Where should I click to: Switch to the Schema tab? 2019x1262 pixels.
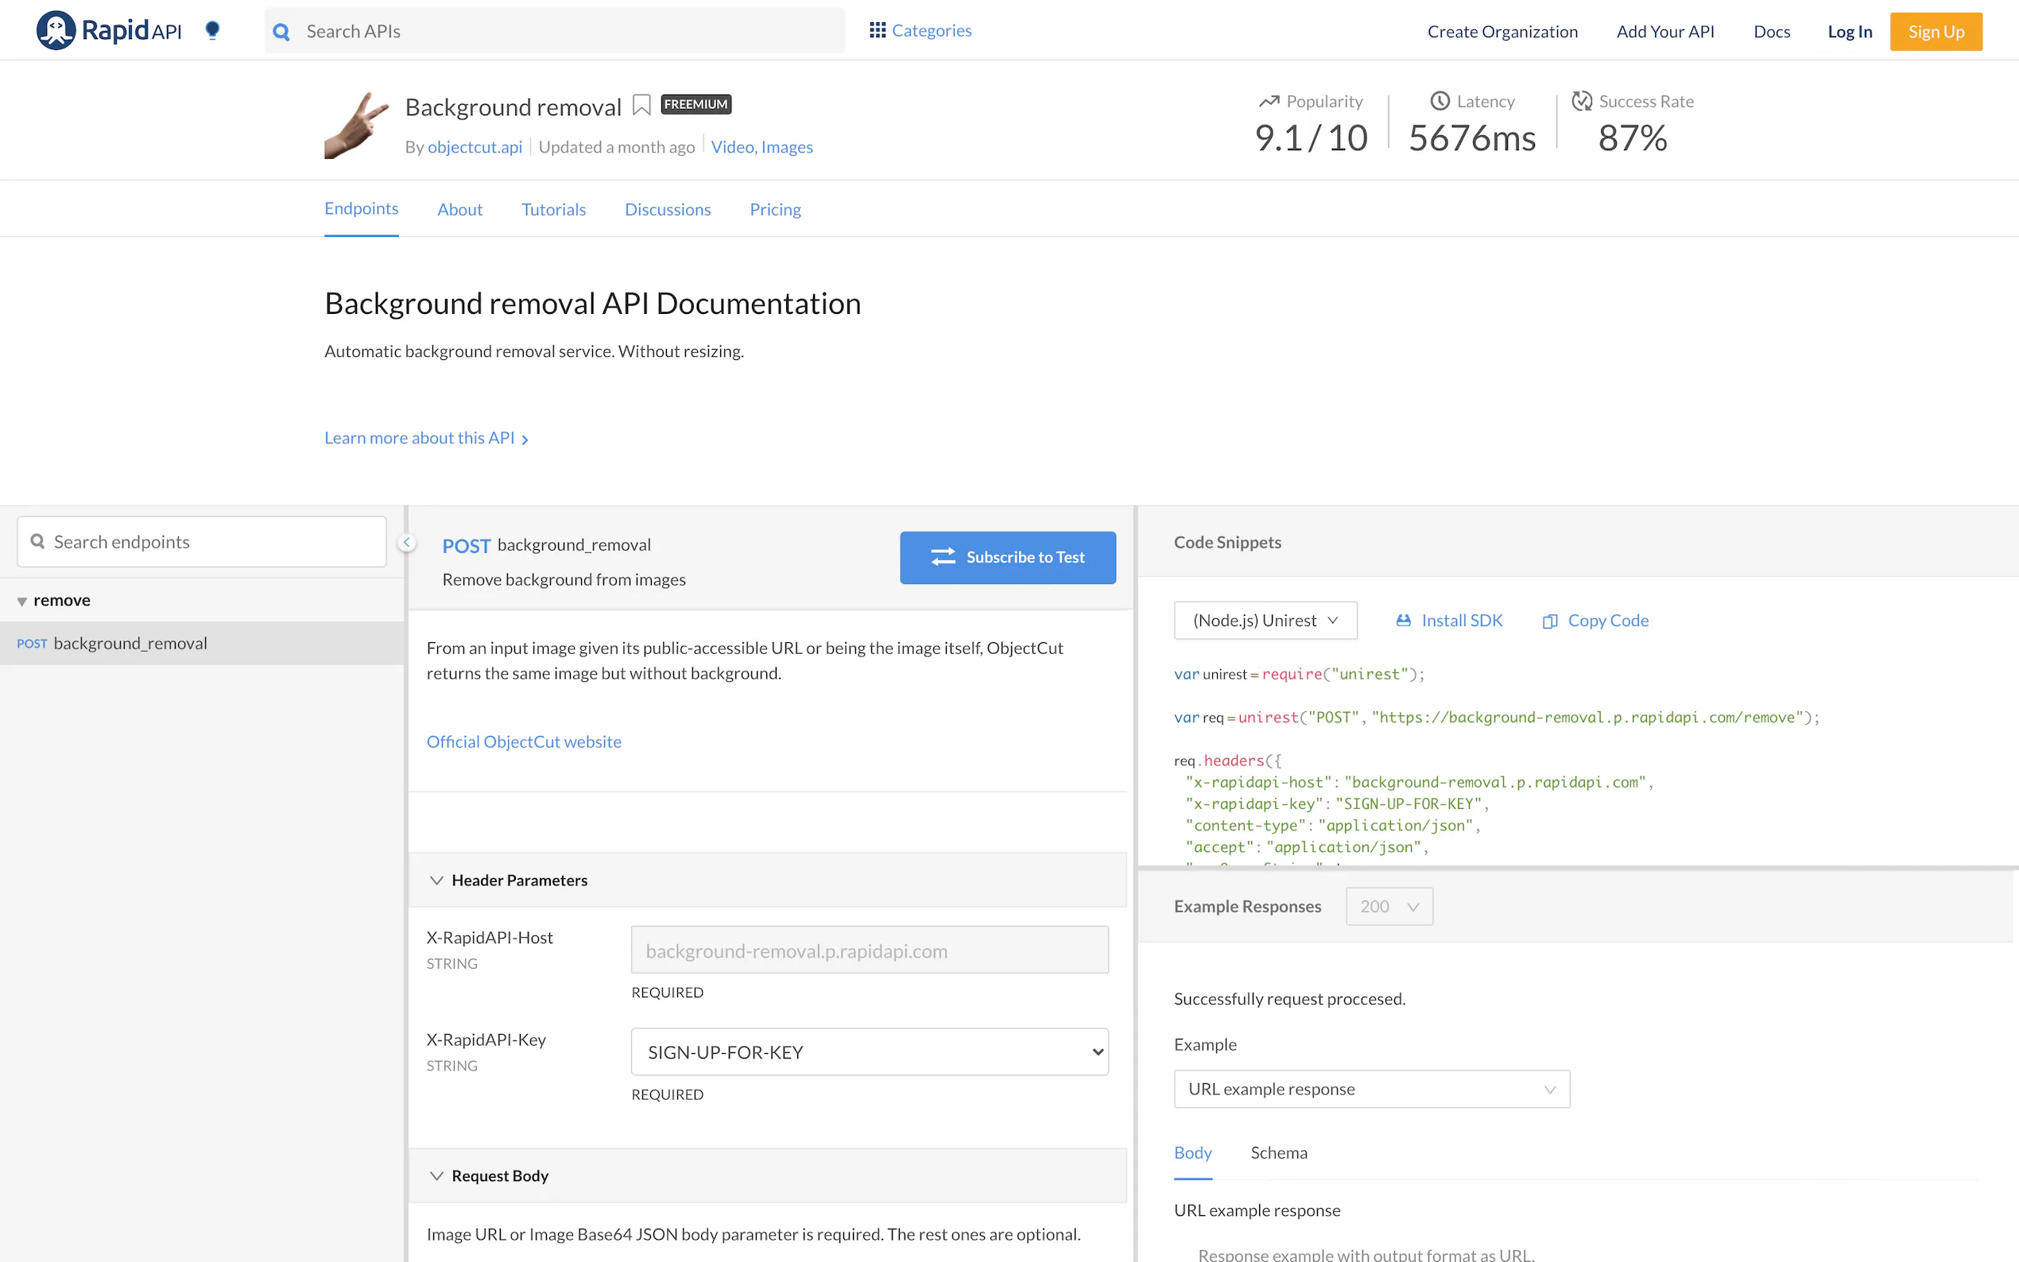[1278, 1152]
